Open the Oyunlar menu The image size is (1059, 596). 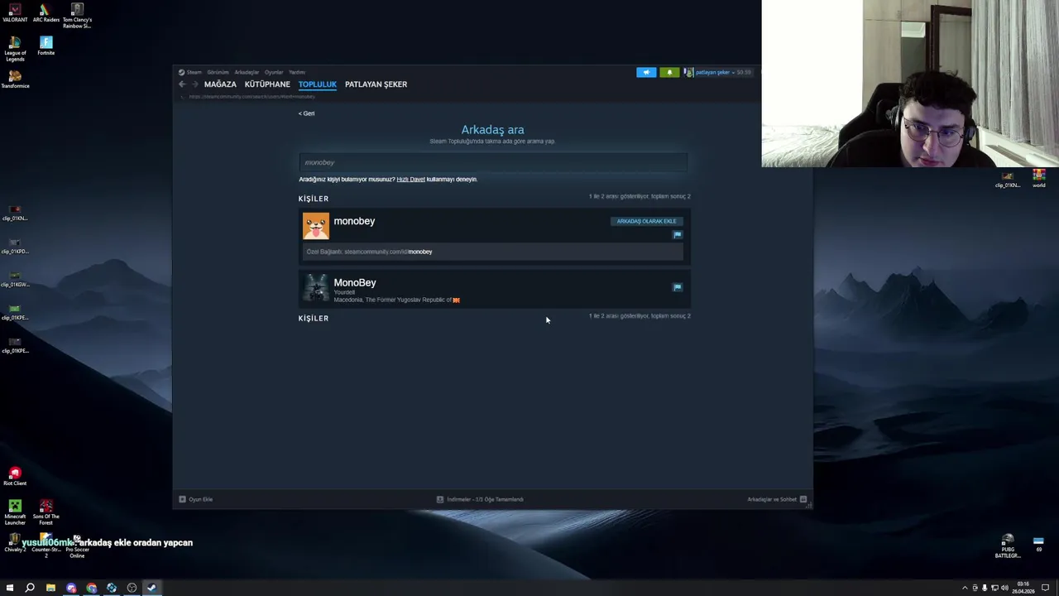[274, 72]
